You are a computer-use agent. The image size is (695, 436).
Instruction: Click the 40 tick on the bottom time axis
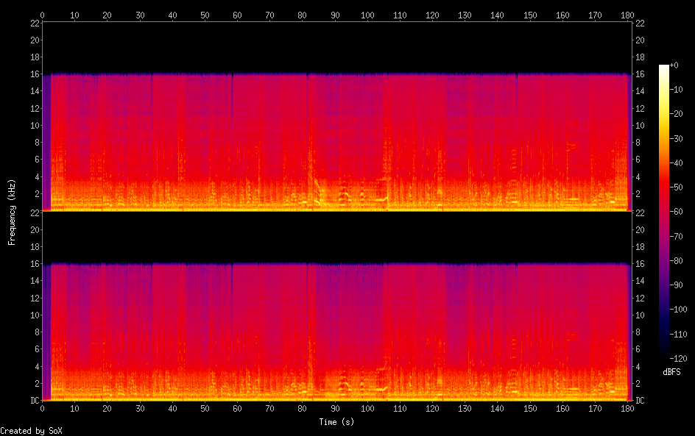(172, 409)
